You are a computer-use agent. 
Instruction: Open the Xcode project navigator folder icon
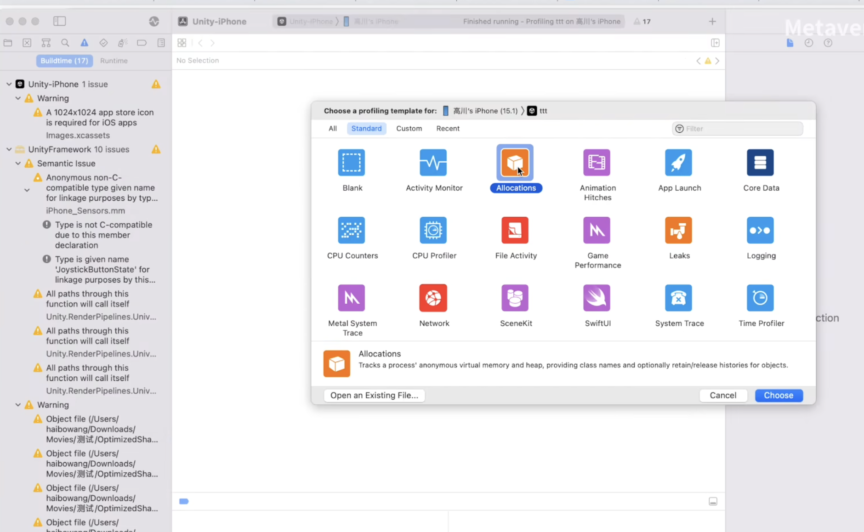coord(8,43)
